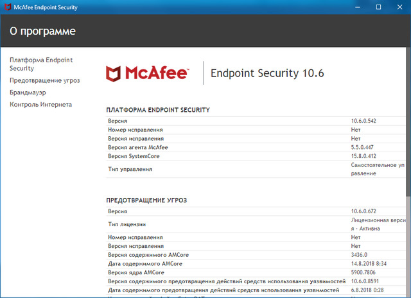Click the Endpoint Security 10.6 product title
411x298 pixels.
tap(267, 73)
